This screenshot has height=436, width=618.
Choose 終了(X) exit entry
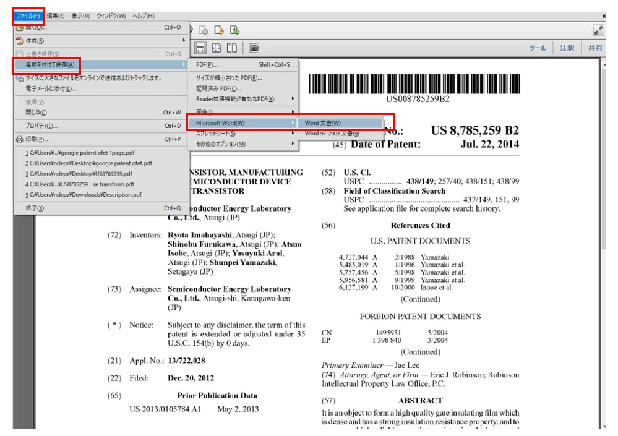101,208
